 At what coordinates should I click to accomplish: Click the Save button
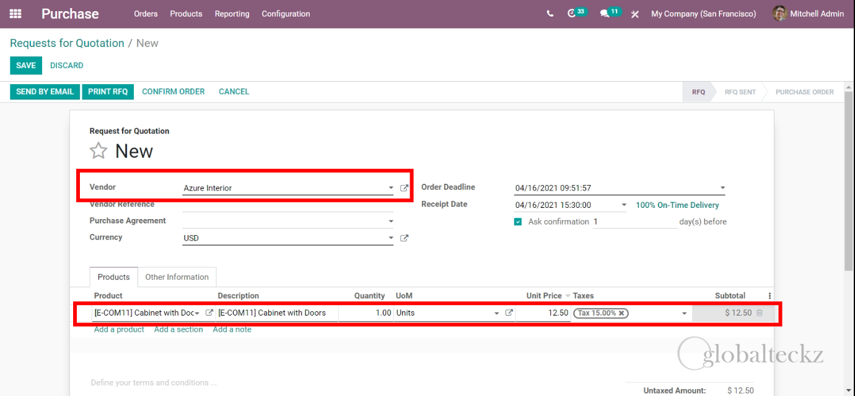coord(26,66)
